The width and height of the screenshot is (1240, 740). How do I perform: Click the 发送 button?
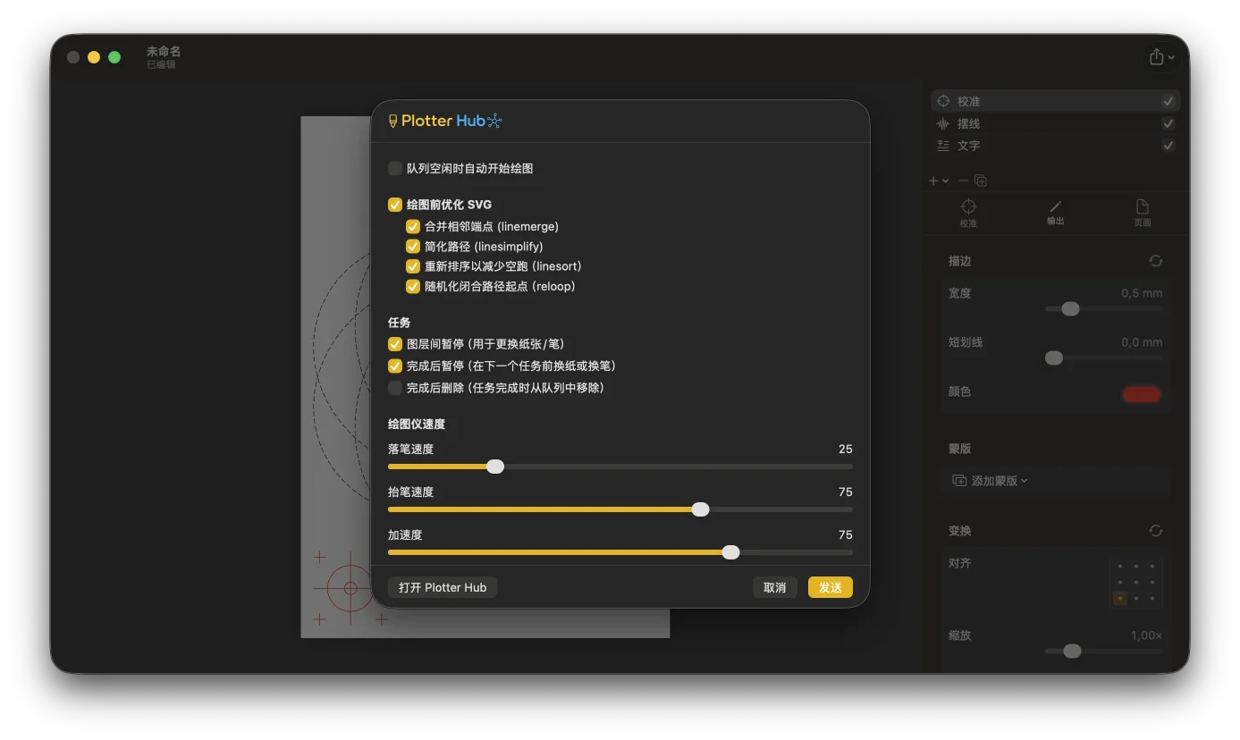pyautogui.click(x=831, y=587)
